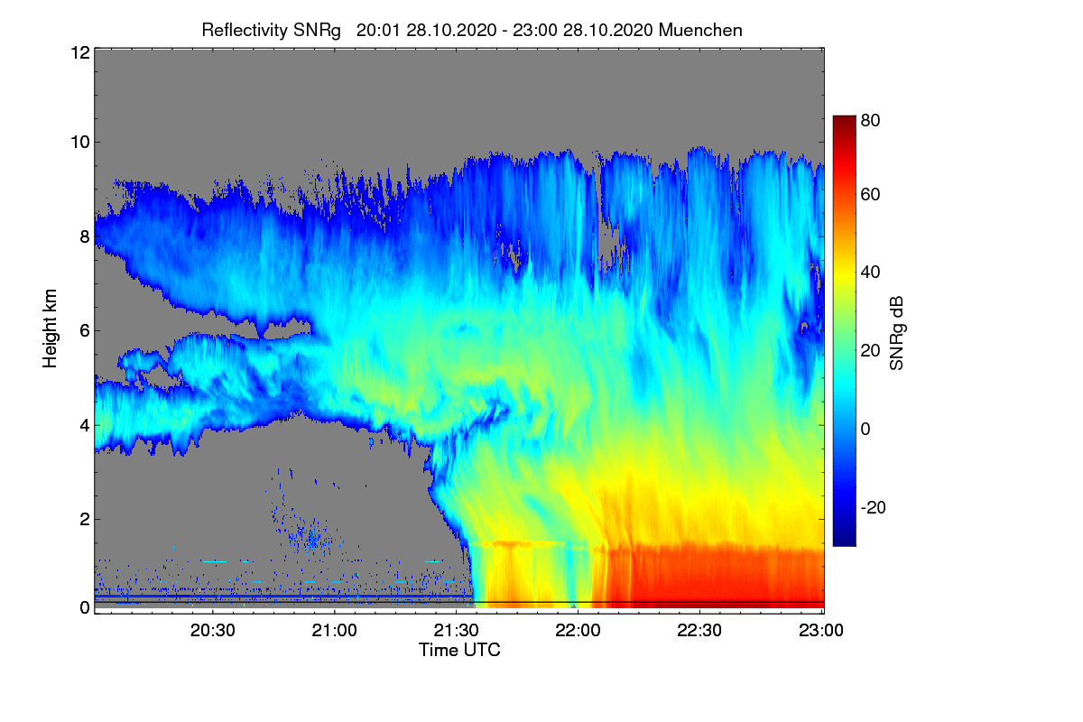Click the height axis value 4

pyautogui.click(x=85, y=425)
